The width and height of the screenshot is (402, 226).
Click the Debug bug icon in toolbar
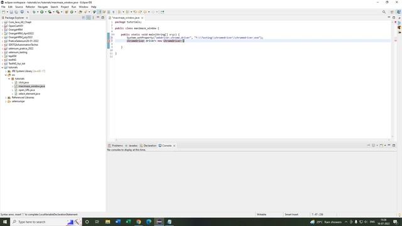click(x=34, y=12)
